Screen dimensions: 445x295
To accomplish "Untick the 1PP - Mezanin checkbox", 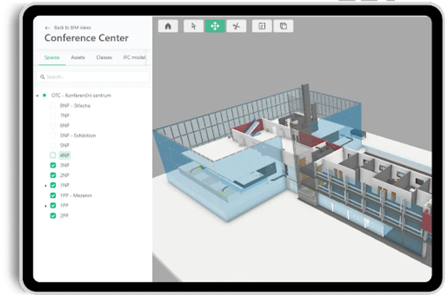I will [x=53, y=195].
